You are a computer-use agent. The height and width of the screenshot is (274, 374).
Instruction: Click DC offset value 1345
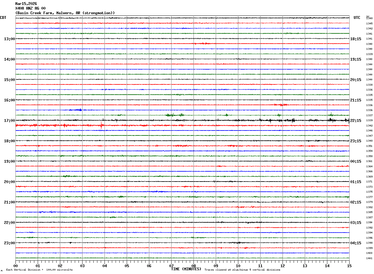(x=369, y=24)
